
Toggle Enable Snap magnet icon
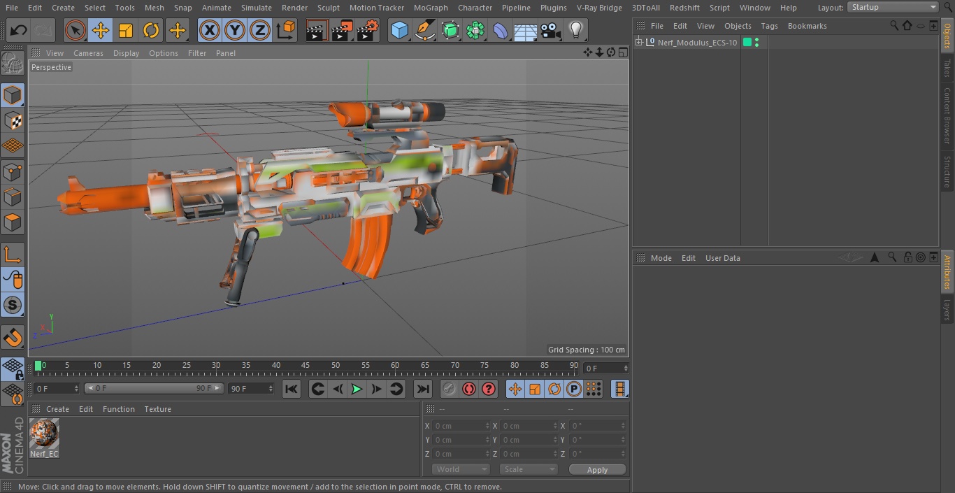(13, 337)
